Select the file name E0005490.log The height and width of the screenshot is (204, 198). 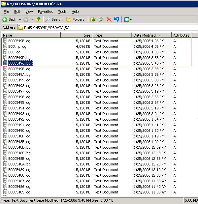pos(19,131)
